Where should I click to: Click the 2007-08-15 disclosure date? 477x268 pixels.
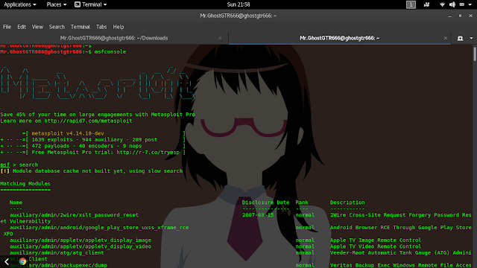pyautogui.click(x=258, y=215)
